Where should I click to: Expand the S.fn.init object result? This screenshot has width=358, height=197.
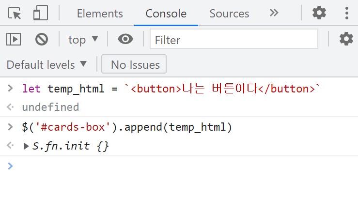click(x=26, y=146)
